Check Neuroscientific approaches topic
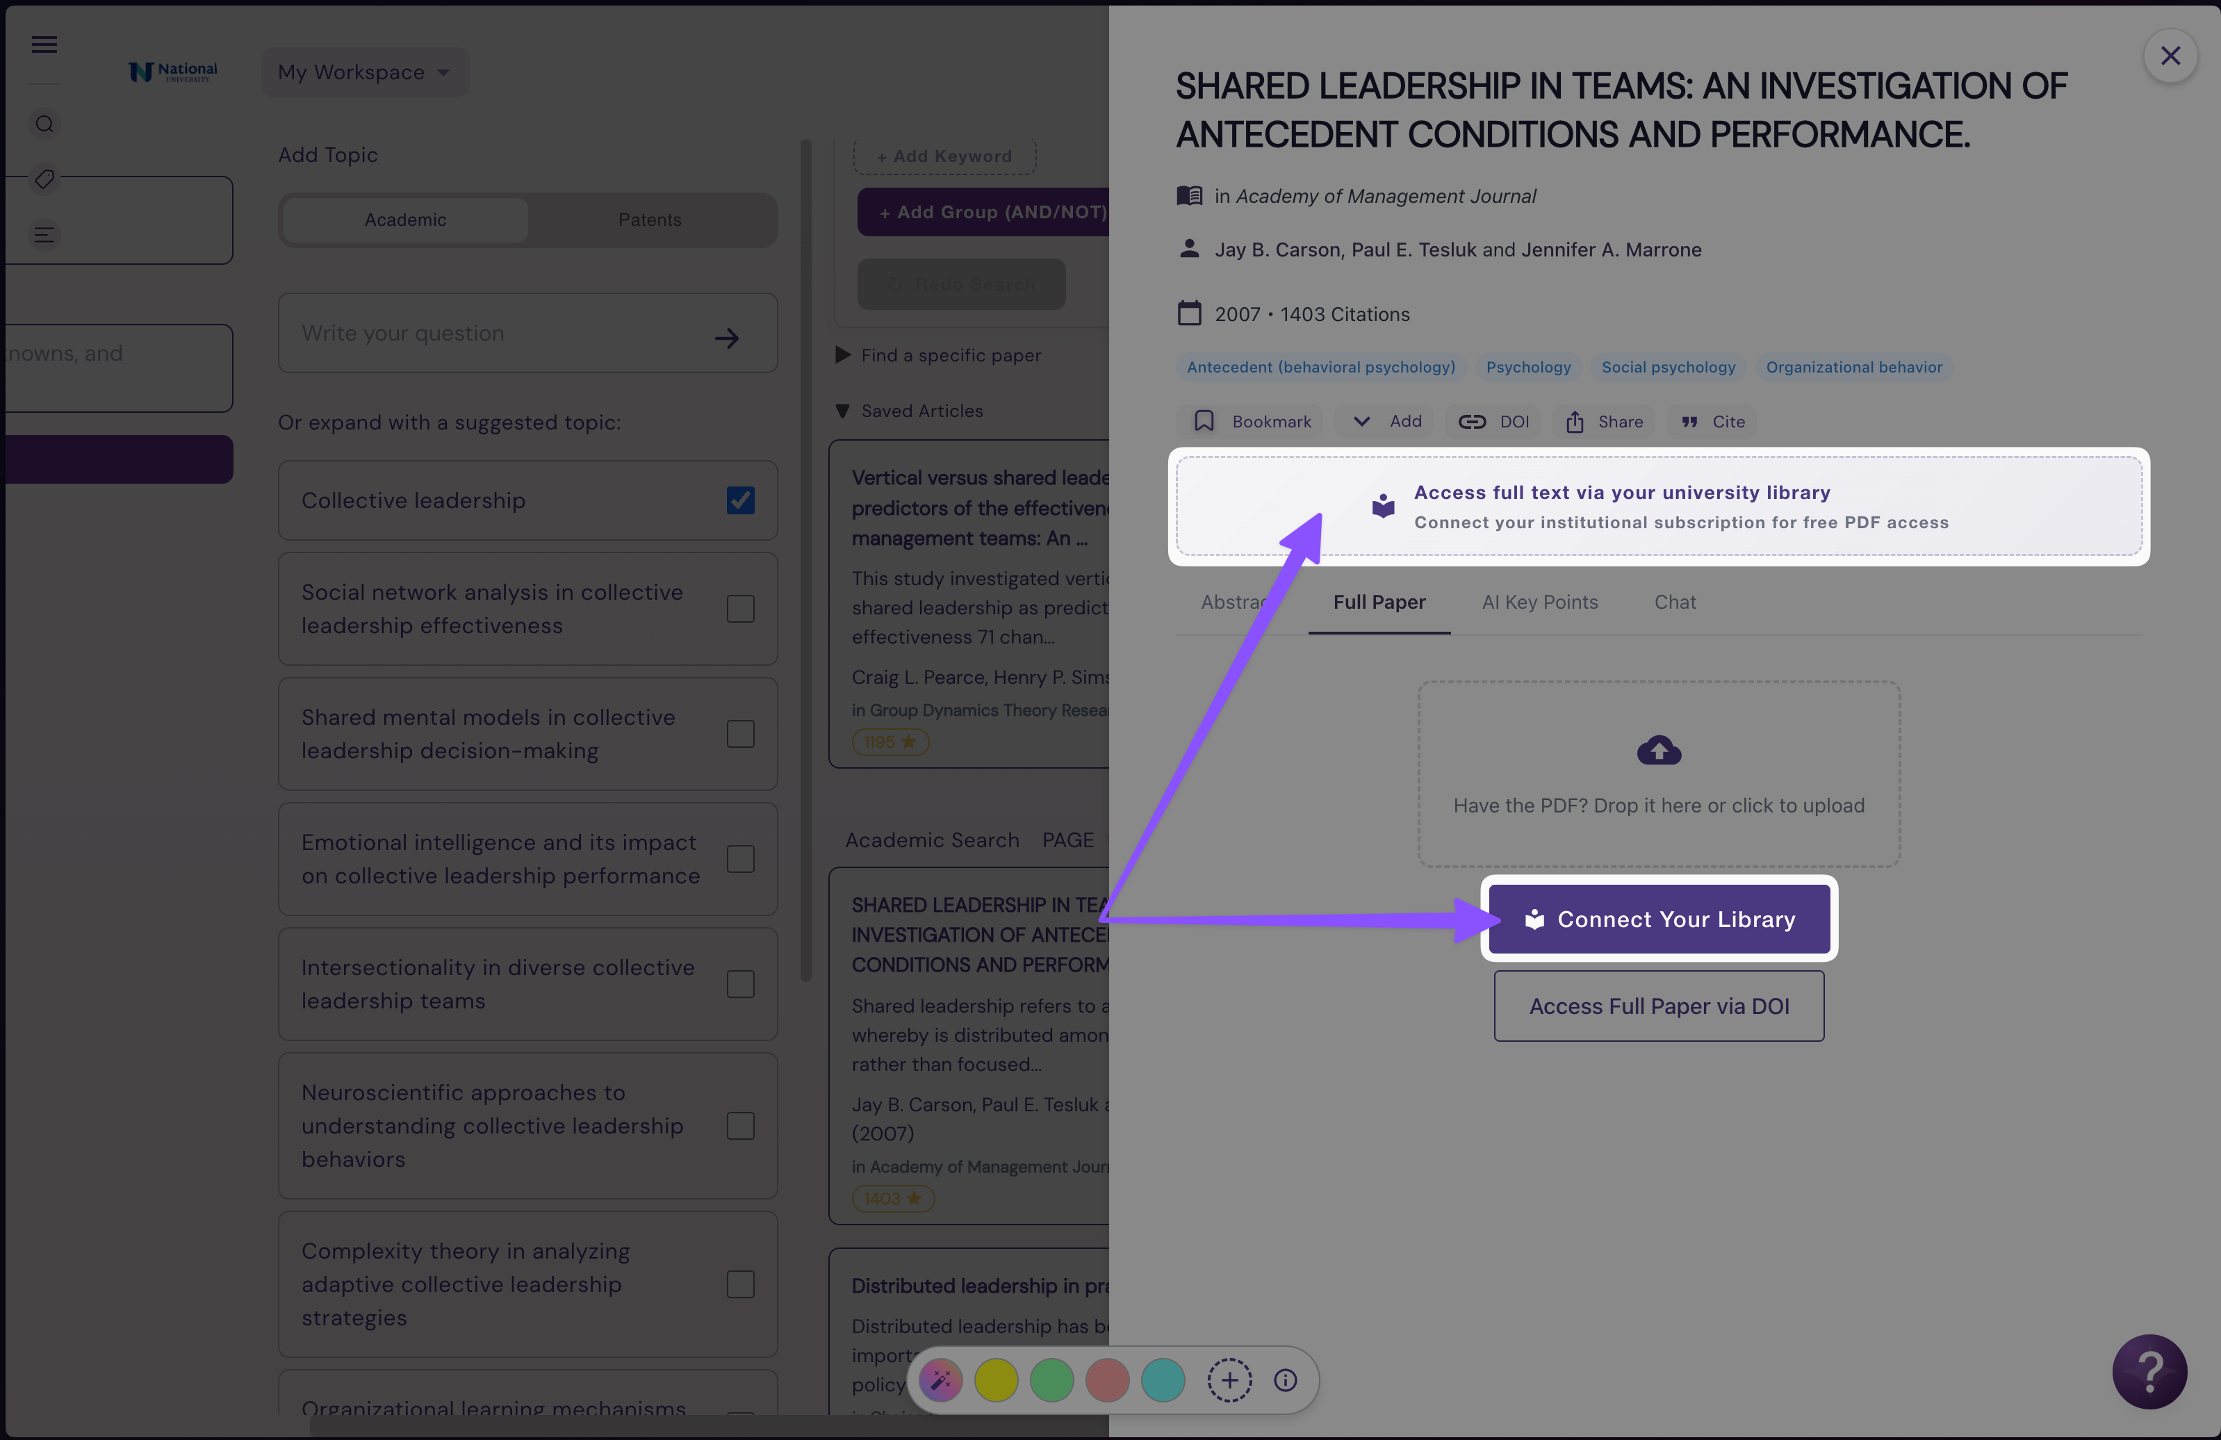Image resolution: width=2221 pixels, height=1440 pixels. pos(741,1125)
